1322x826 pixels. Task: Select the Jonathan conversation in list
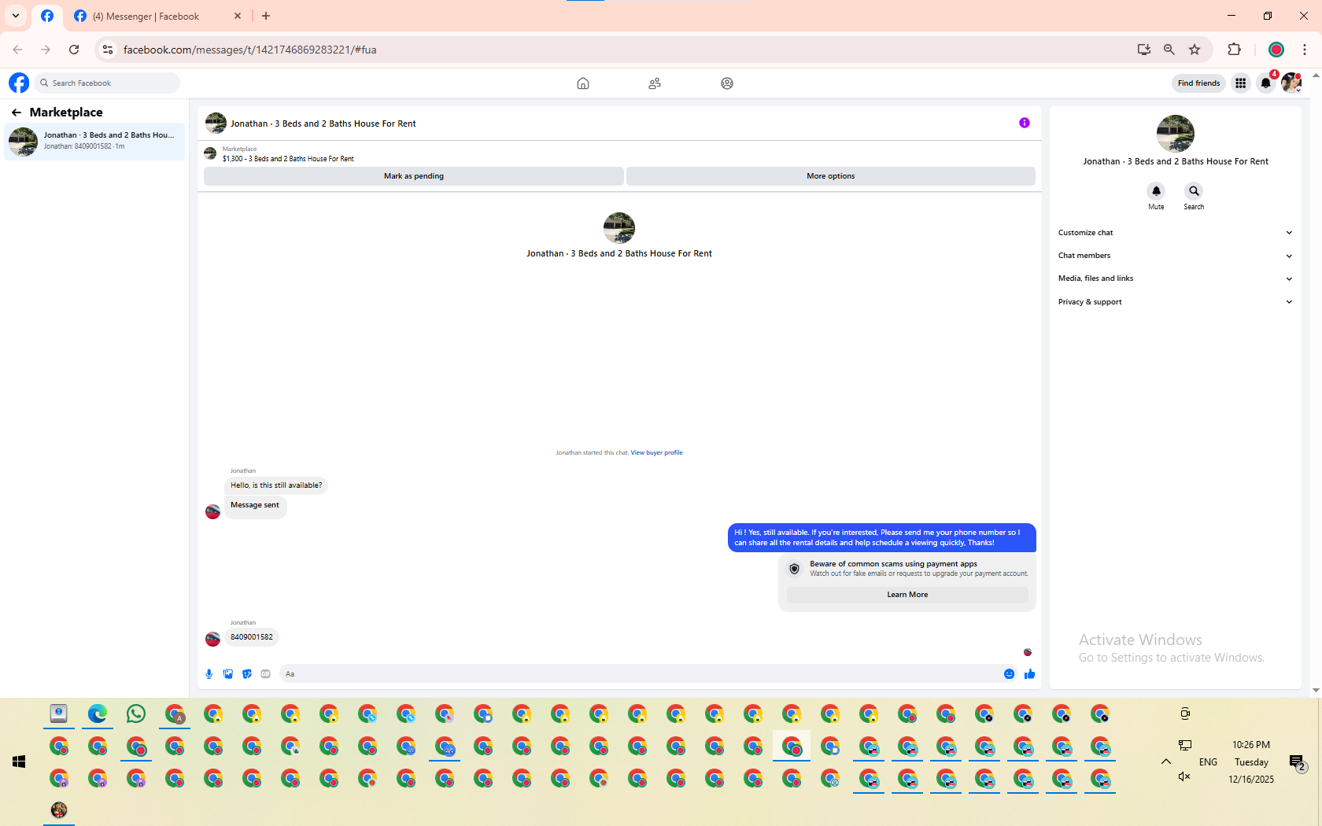tap(94, 142)
